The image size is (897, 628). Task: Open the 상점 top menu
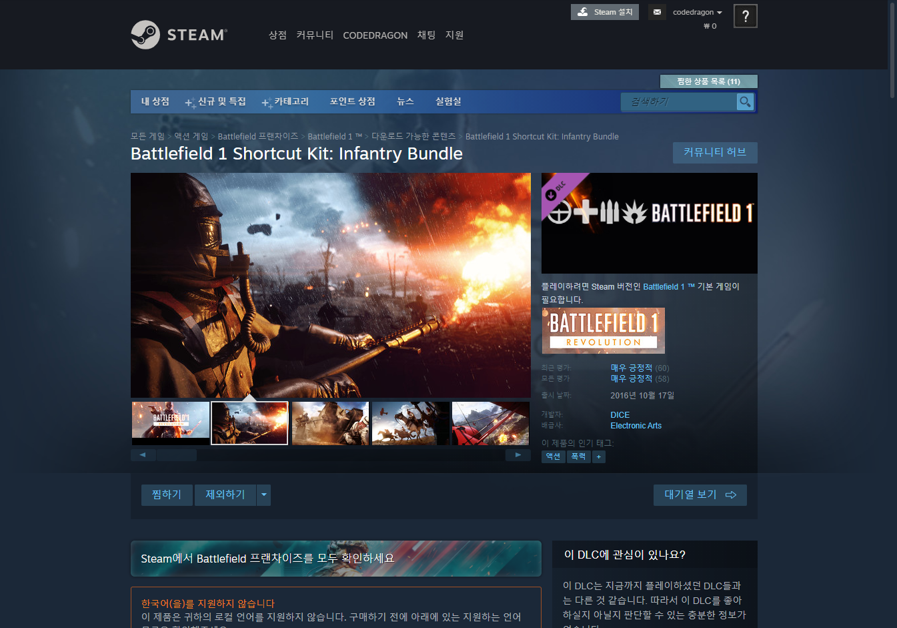277,35
